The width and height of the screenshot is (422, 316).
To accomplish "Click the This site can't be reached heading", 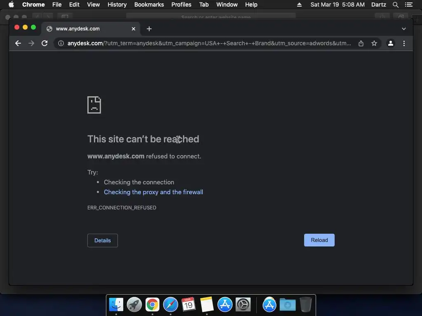I will tap(143, 139).
